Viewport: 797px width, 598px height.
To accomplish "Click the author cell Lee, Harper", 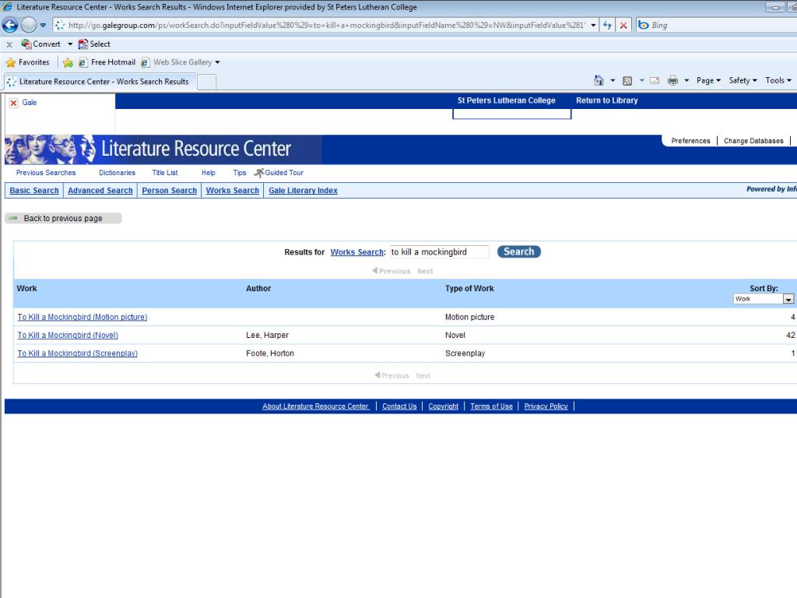I will pyautogui.click(x=268, y=336).
